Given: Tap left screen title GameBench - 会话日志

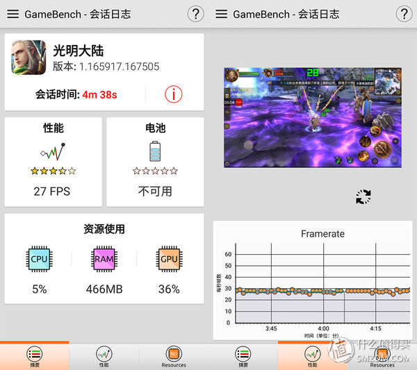Looking at the screenshot, I should point(78,14).
